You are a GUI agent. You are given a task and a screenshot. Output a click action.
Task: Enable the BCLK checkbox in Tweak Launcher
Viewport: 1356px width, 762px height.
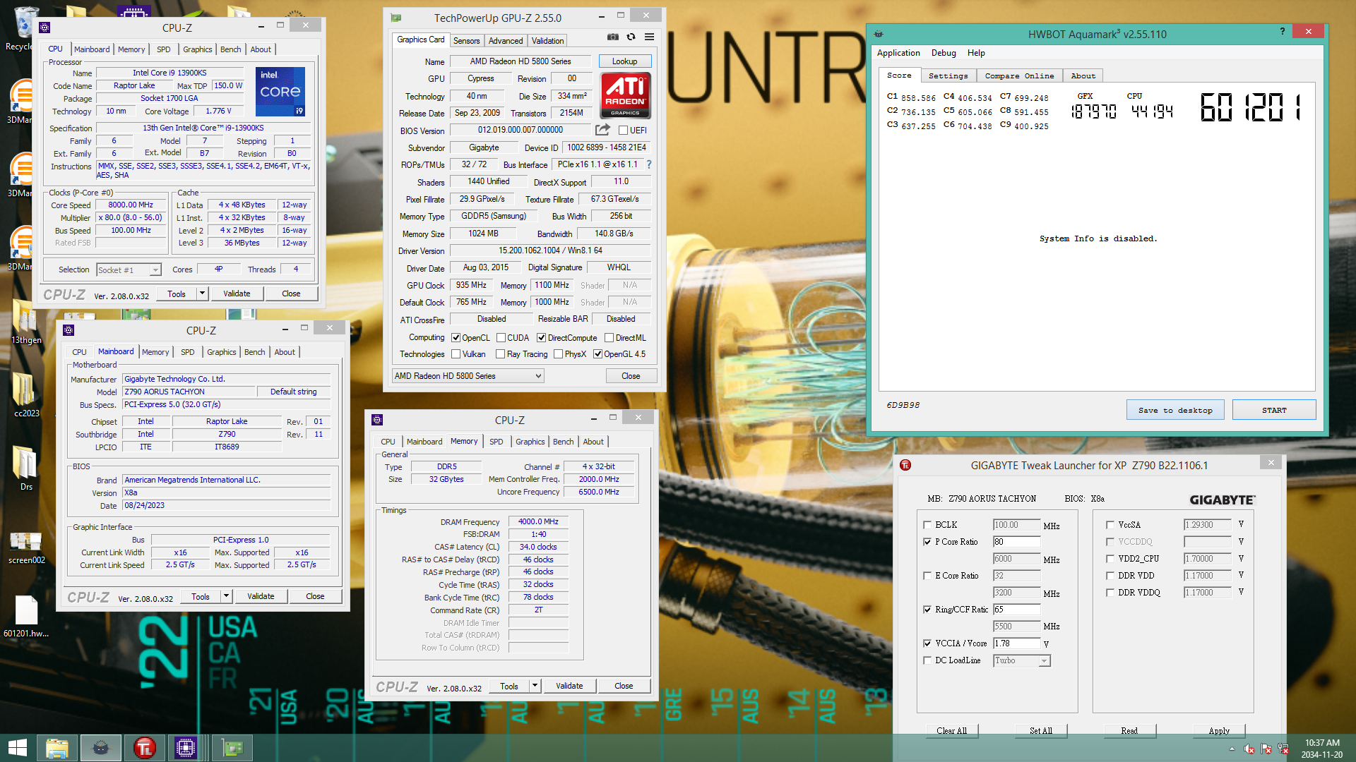point(927,525)
